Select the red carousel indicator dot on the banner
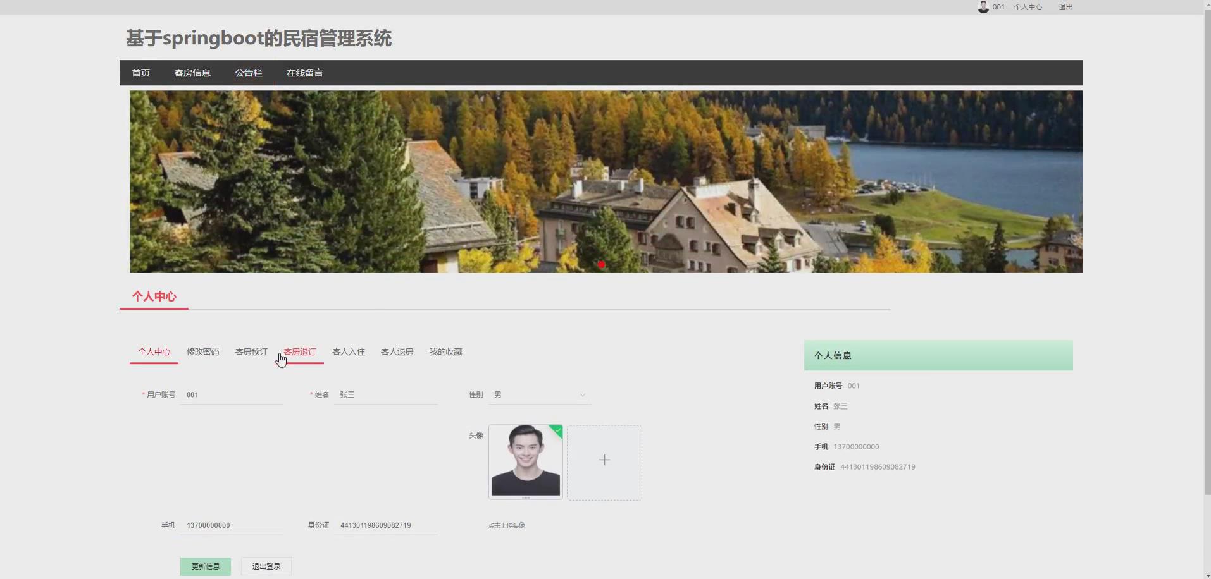The height and width of the screenshot is (579, 1211). pyautogui.click(x=600, y=264)
